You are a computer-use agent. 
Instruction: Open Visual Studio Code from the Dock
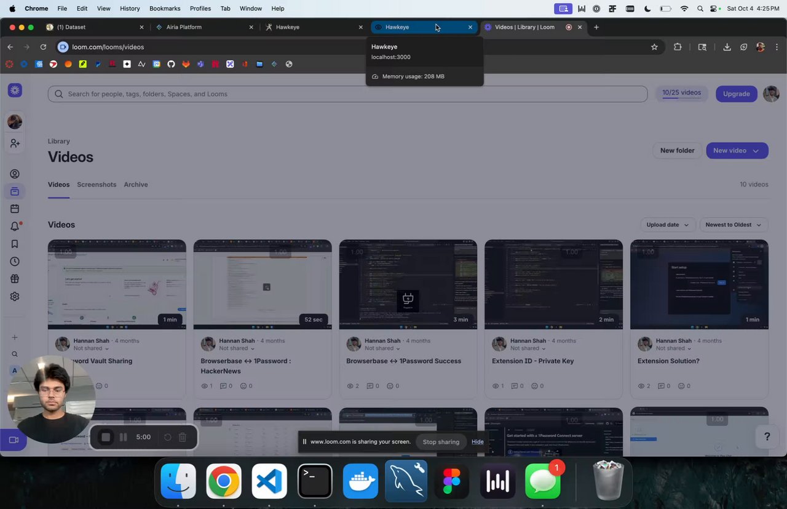269,481
